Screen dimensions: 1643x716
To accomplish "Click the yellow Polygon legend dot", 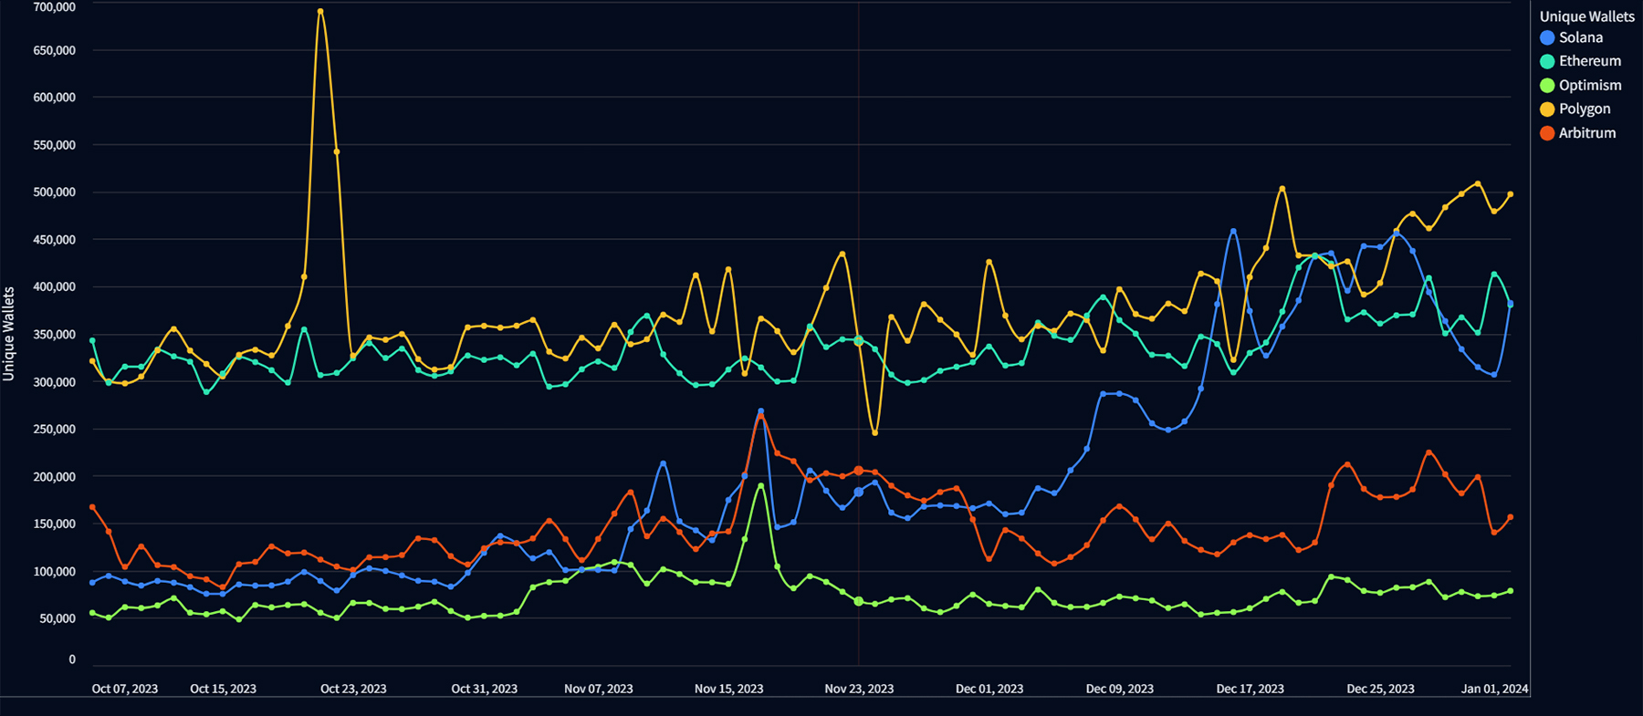I will (x=1547, y=109).
